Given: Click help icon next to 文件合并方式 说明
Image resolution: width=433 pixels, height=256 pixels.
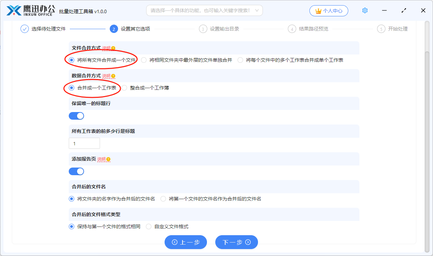Looking at the screenshot, I should pos(113,48).
